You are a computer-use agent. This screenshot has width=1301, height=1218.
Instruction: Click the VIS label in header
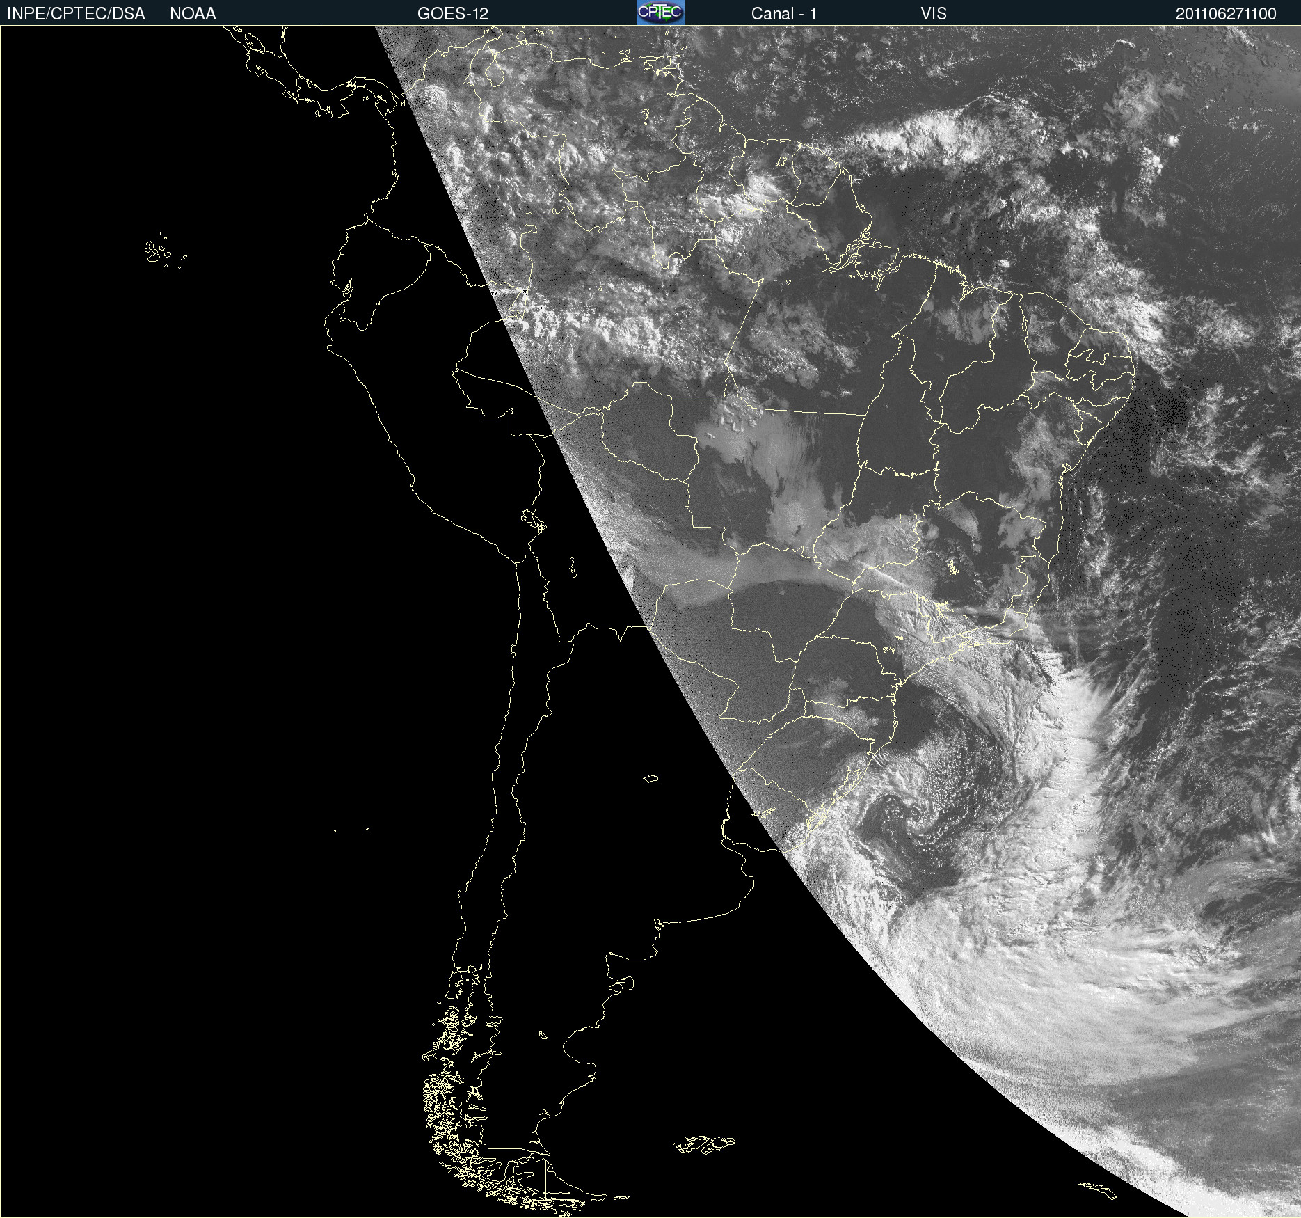click(x=934, y=14)
